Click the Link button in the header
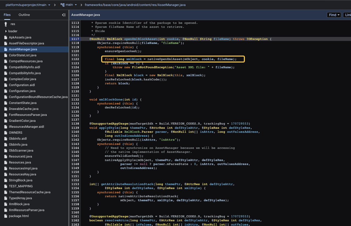 347,15
